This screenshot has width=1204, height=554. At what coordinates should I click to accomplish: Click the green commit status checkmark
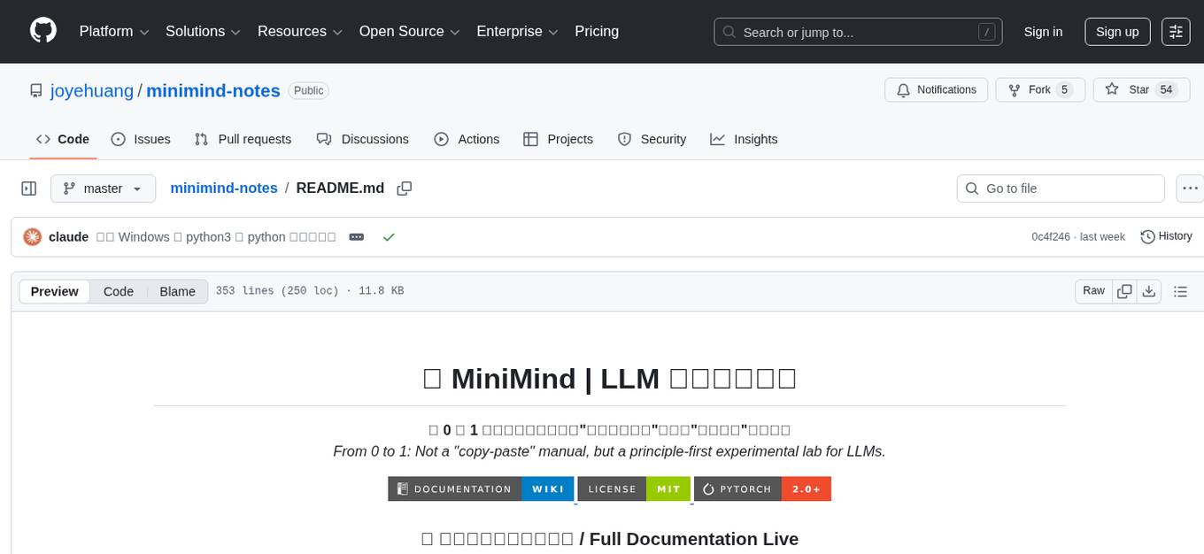pyautogui.click(x=389, y=236)
